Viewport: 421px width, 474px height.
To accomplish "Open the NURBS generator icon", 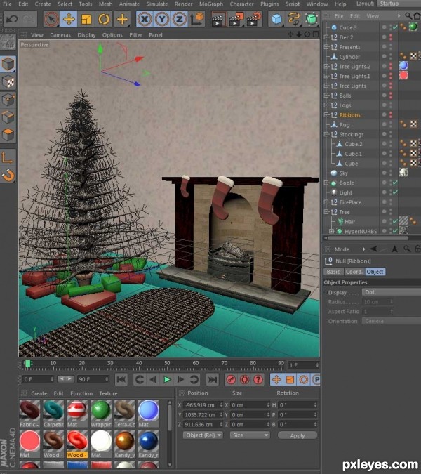I will 312,19.
